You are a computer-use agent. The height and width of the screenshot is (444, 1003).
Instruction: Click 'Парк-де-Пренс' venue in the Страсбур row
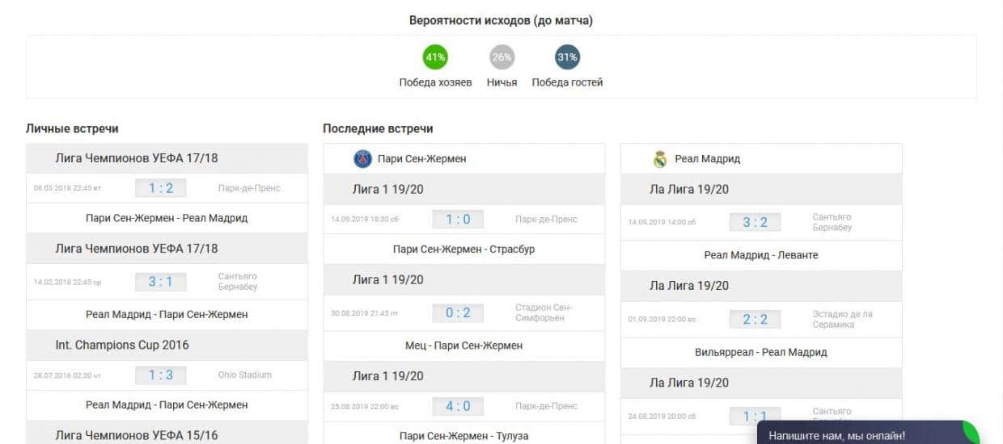tap(547, 219)
